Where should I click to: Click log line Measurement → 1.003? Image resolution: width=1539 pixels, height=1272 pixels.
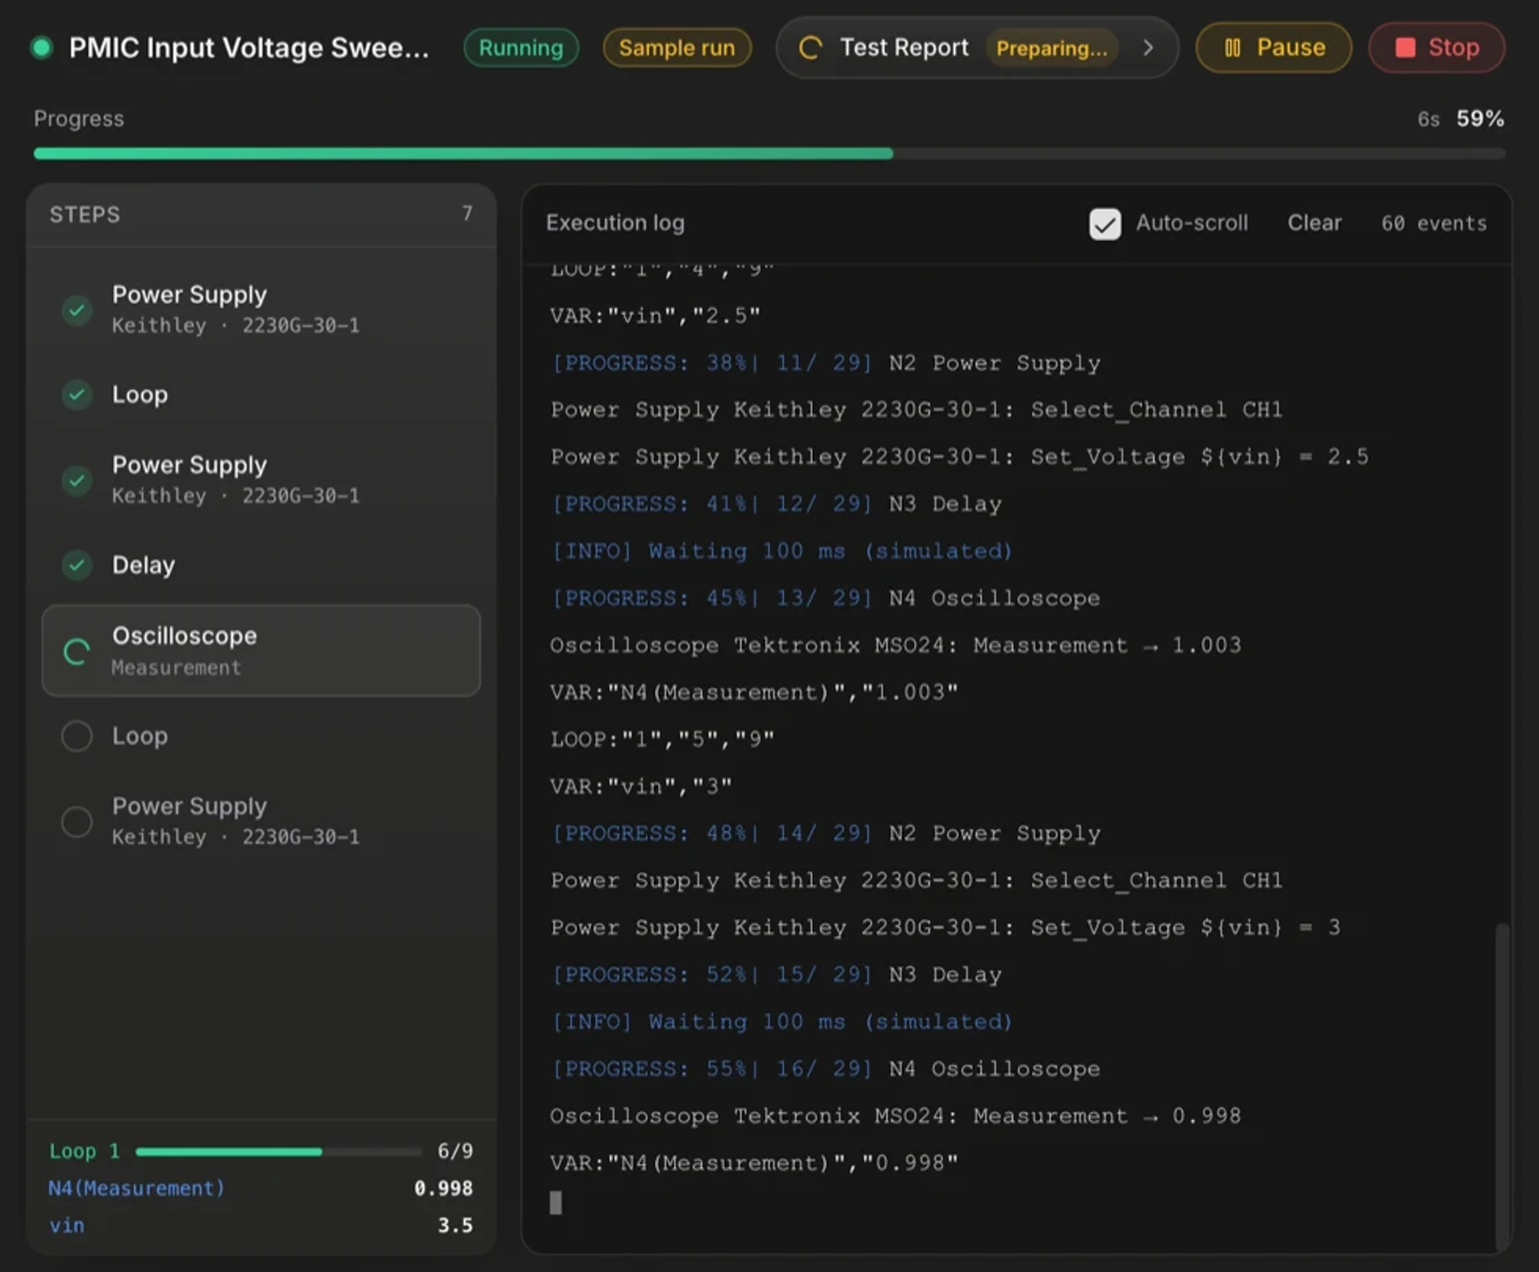(x=896, y=645)
